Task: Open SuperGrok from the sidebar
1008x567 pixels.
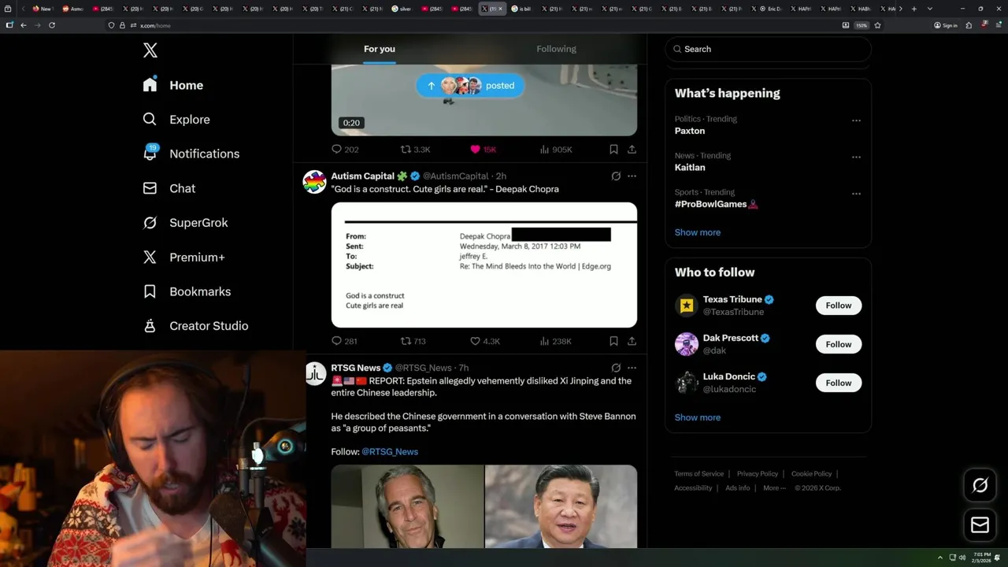Action: (x=186, y=223)
